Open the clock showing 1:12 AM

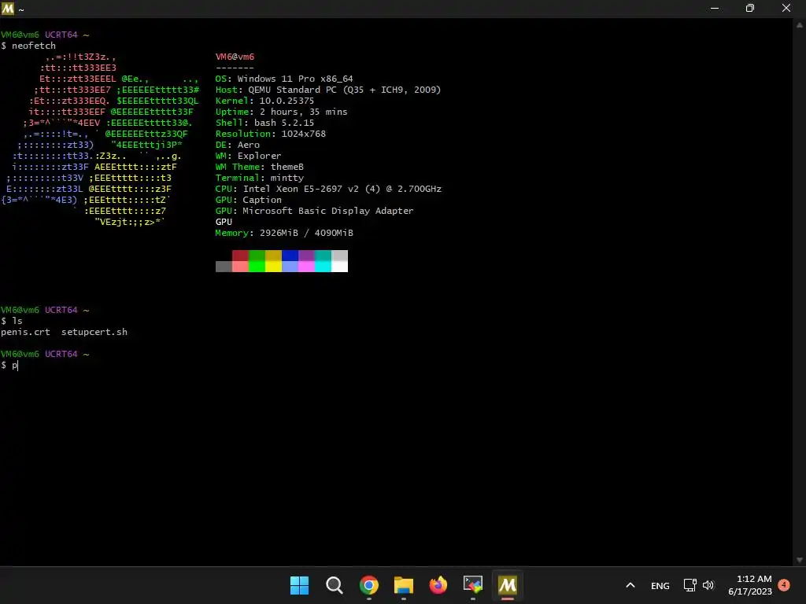(750, 585)
